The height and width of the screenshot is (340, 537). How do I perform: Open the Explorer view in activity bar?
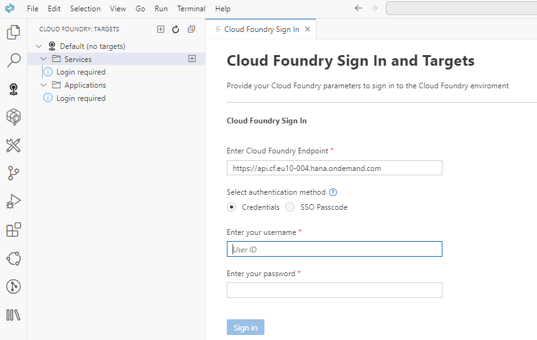coord(13,32)
